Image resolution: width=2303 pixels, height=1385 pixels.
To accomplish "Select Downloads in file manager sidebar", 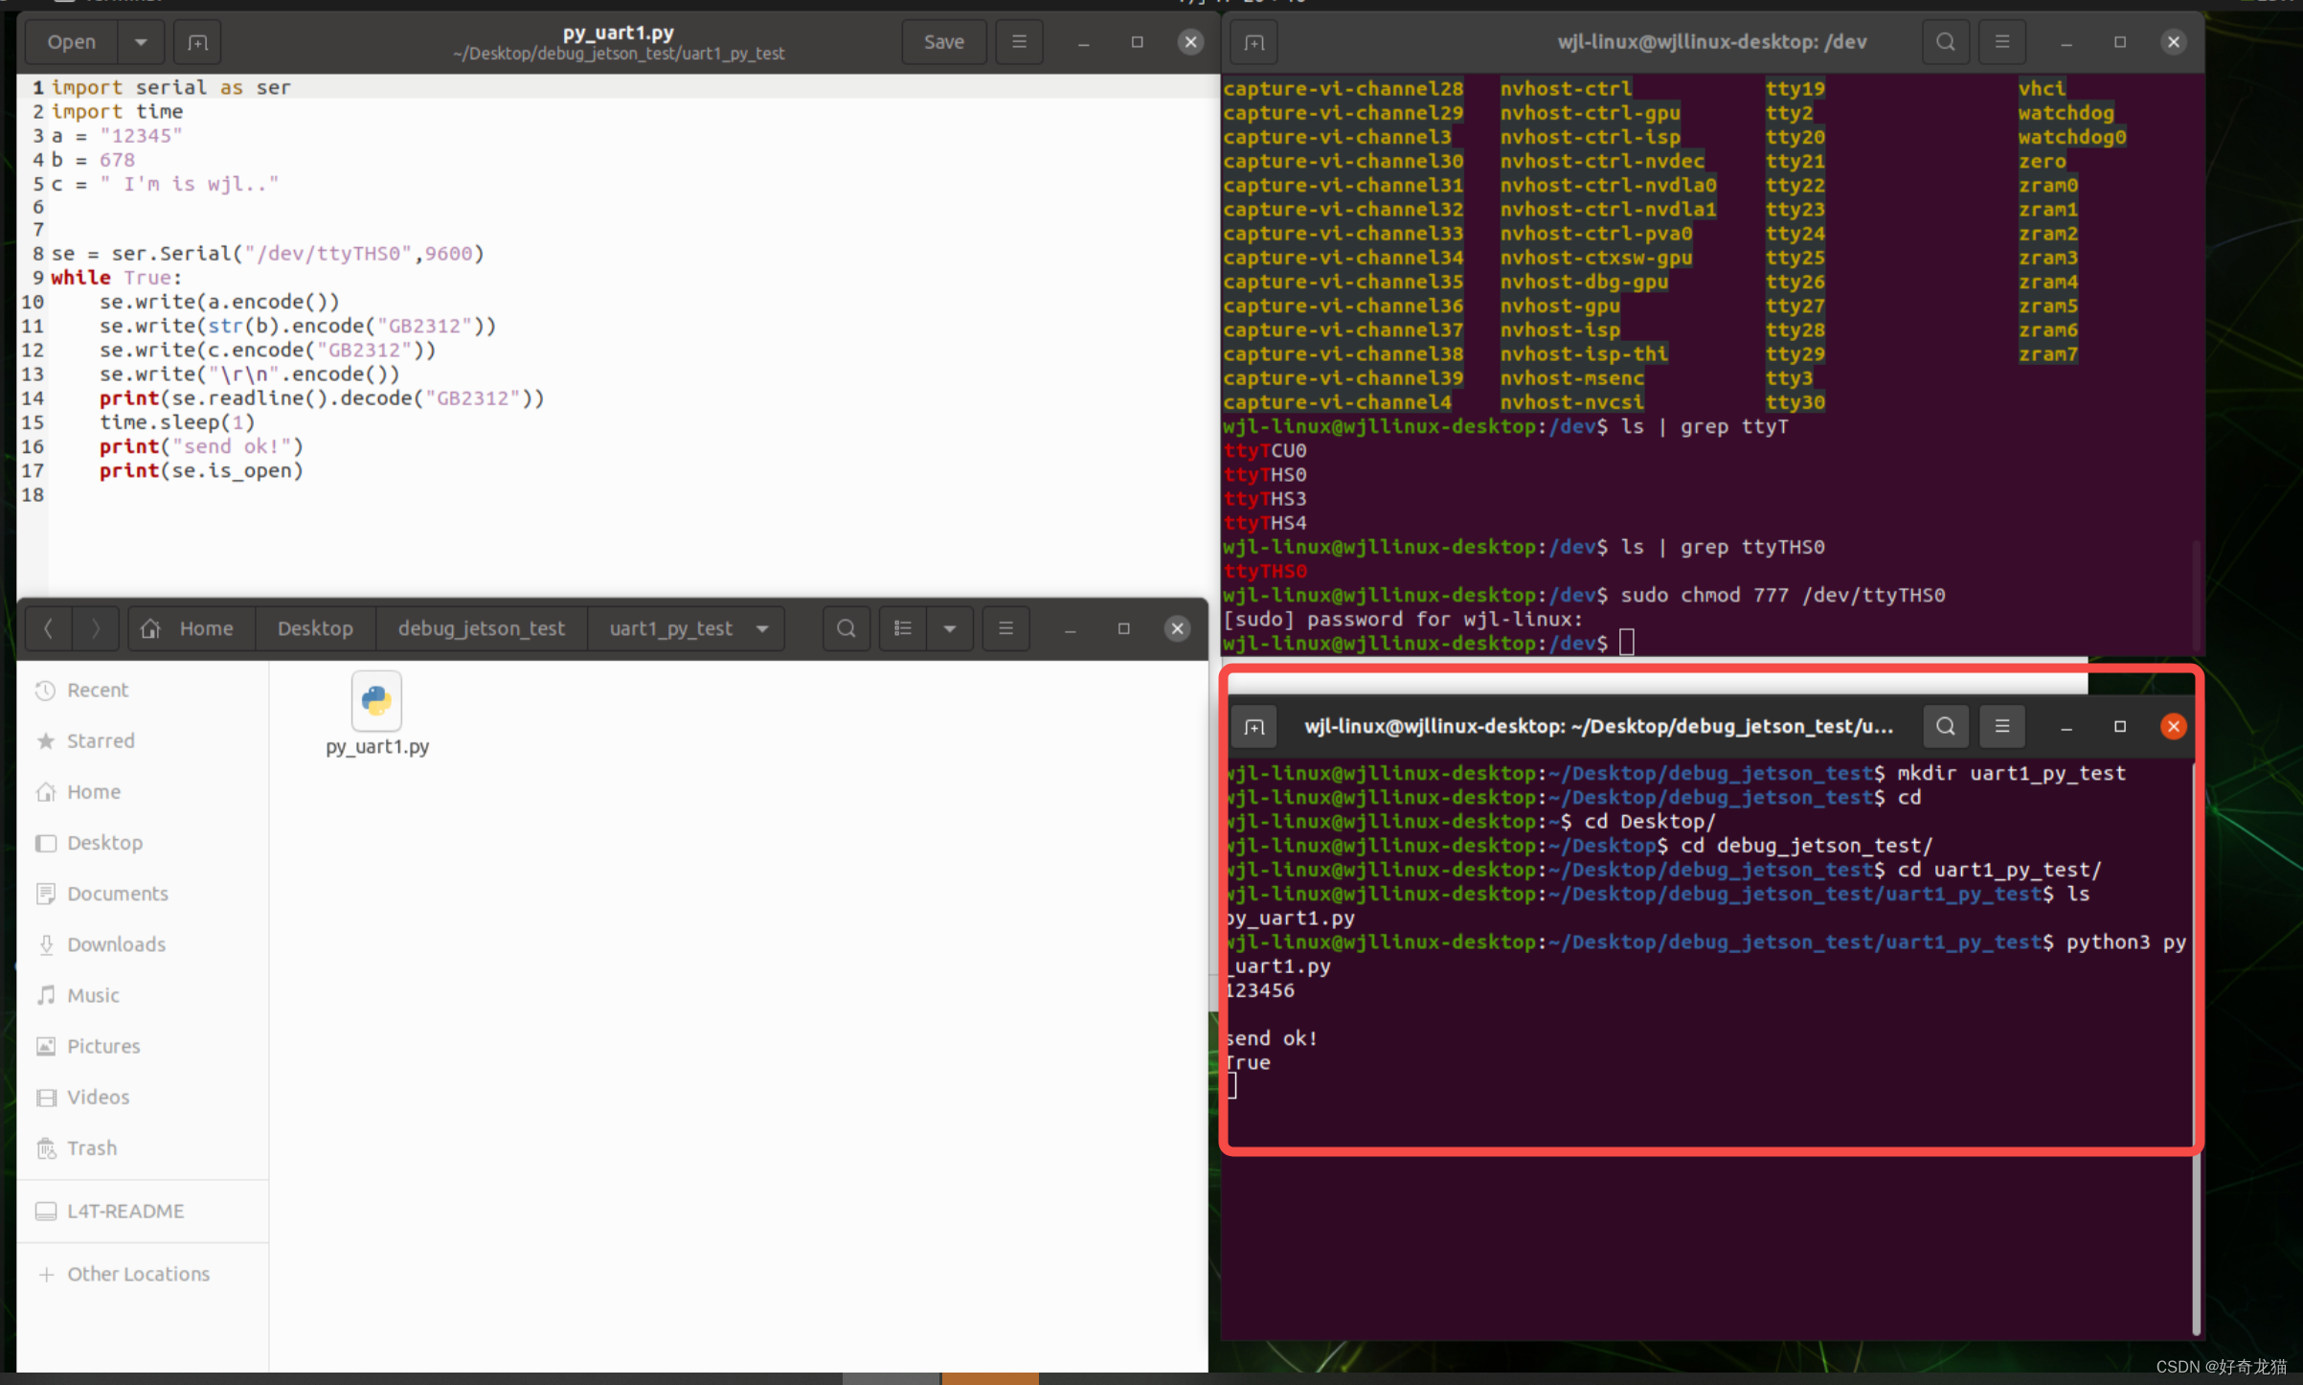I will coord(116,944).
